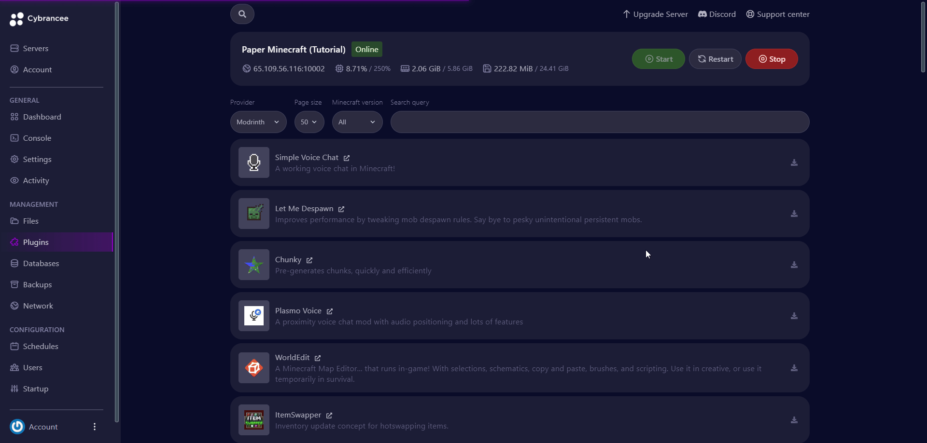Click the Simple Voice Chat microphone thumbnail

[254, 162]
